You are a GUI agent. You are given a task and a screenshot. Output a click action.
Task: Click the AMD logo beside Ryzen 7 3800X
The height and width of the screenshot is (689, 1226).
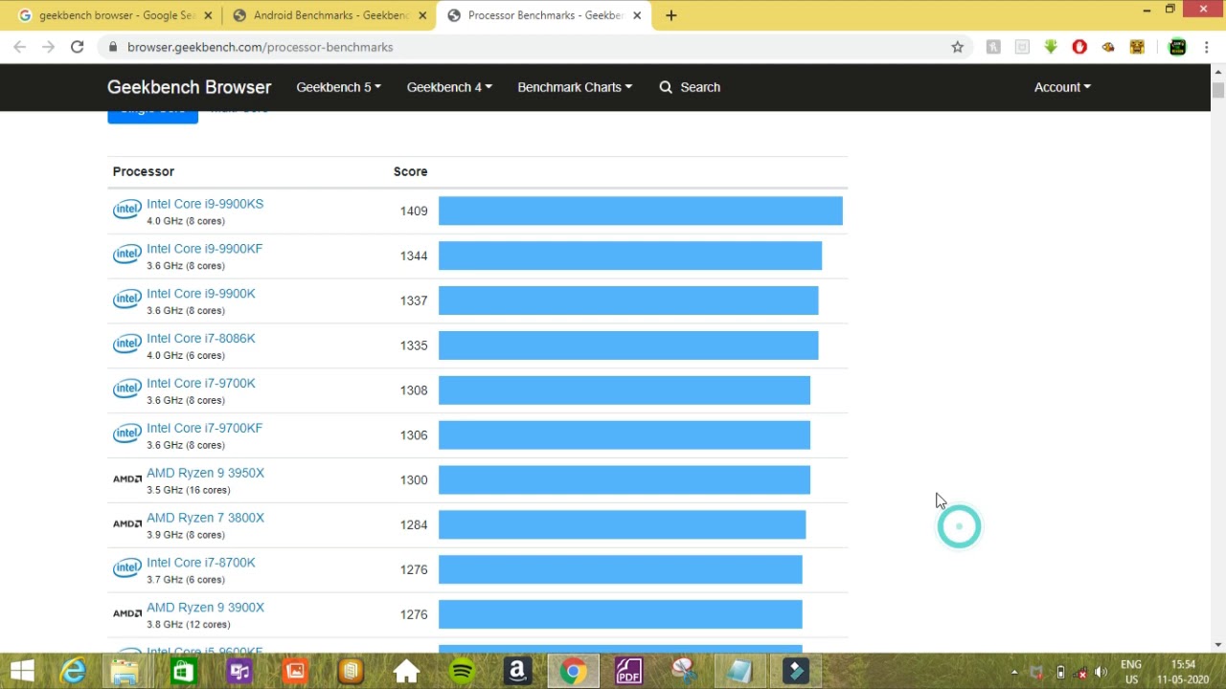(126, 524)
